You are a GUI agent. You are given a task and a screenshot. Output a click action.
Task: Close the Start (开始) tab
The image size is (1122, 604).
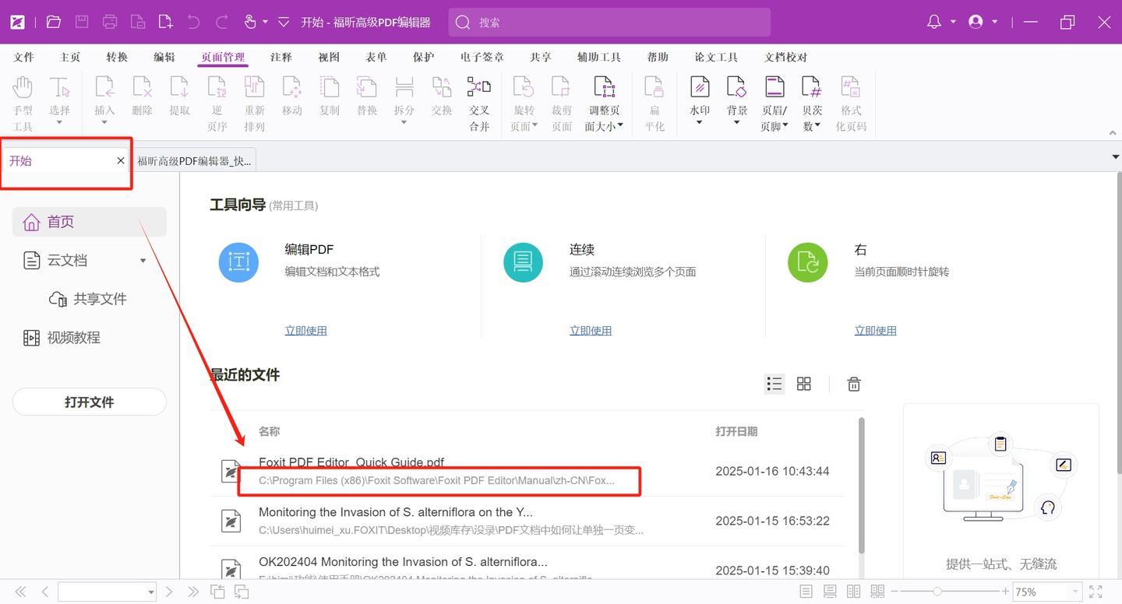click(x=121, y=160)
